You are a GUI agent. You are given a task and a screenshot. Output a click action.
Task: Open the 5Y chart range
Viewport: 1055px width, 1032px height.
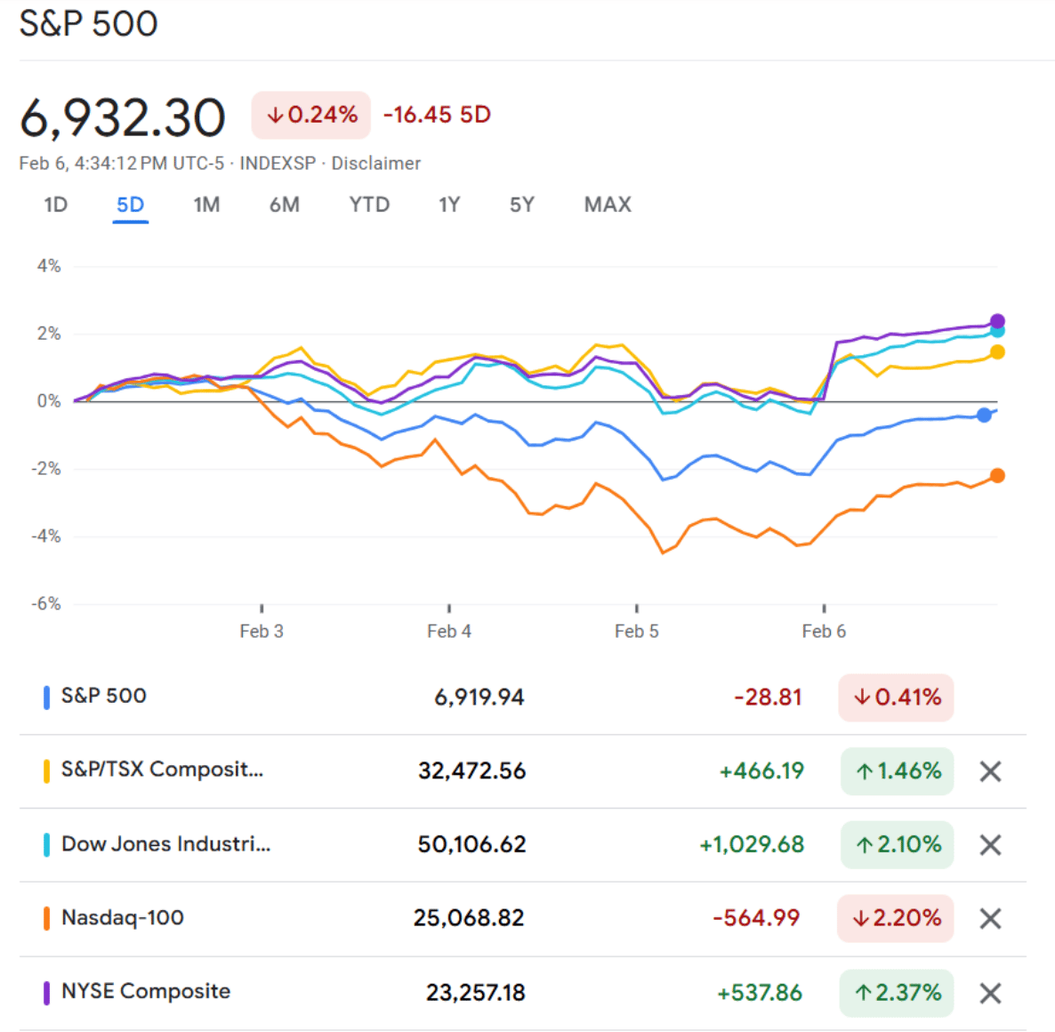[x=522, y=205]
